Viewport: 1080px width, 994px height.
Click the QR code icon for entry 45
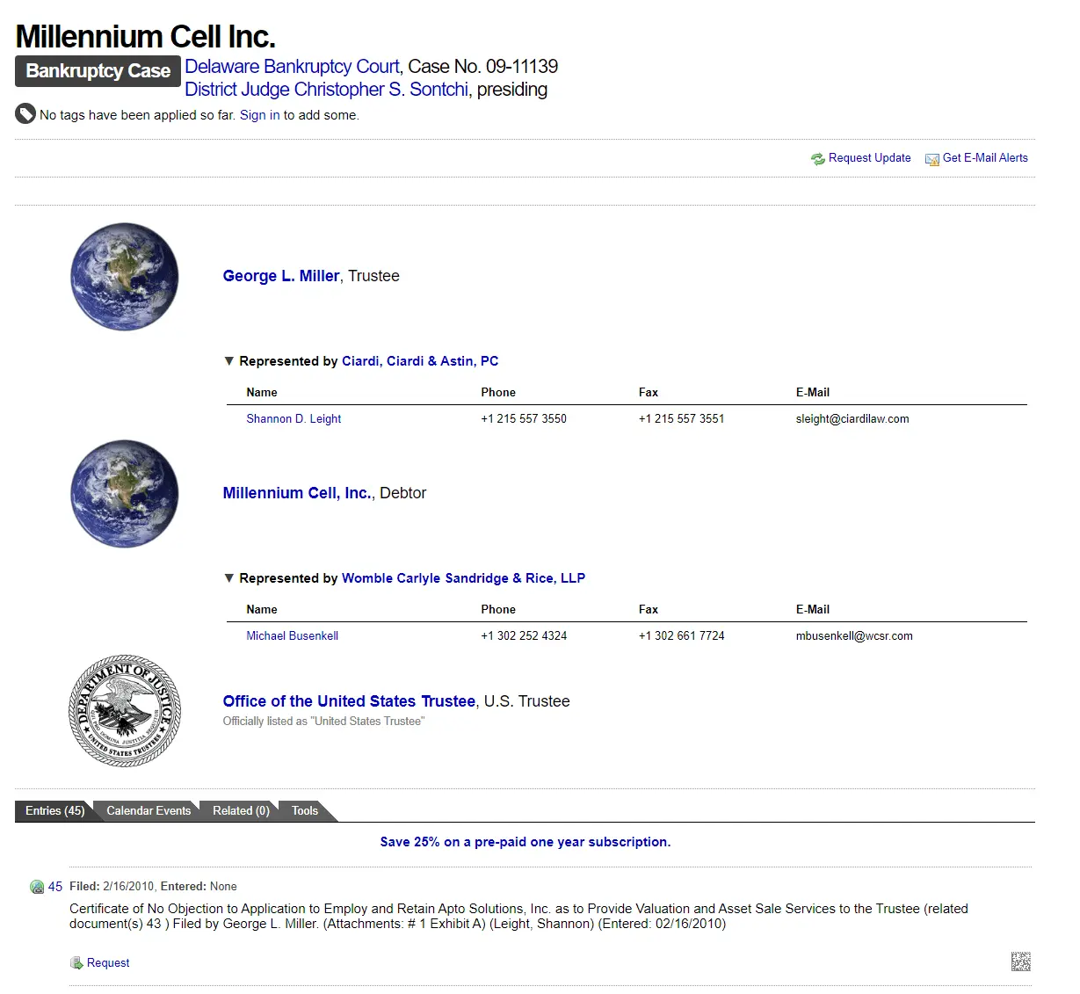[x=1020, y=961]
